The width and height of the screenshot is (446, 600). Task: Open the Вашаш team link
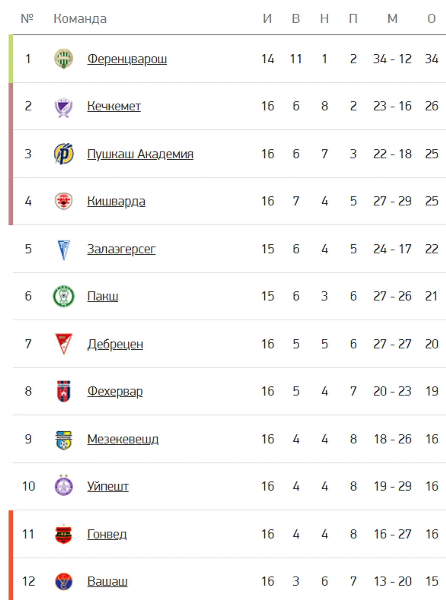(x=107, y=581)
